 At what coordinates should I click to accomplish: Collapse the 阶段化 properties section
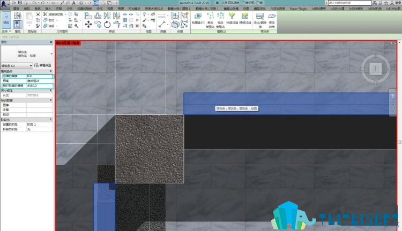[51, 119]
